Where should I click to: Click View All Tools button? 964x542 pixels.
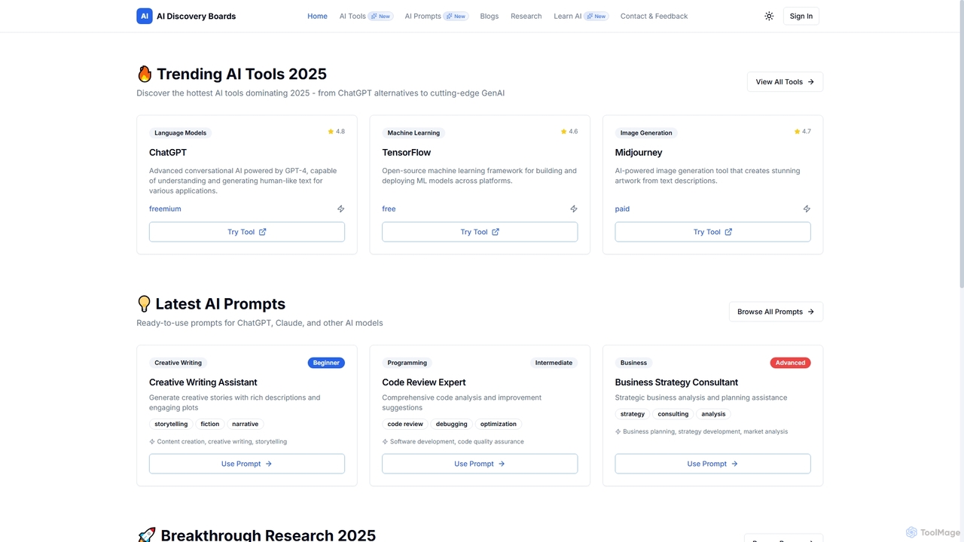[x=785, y=82]
